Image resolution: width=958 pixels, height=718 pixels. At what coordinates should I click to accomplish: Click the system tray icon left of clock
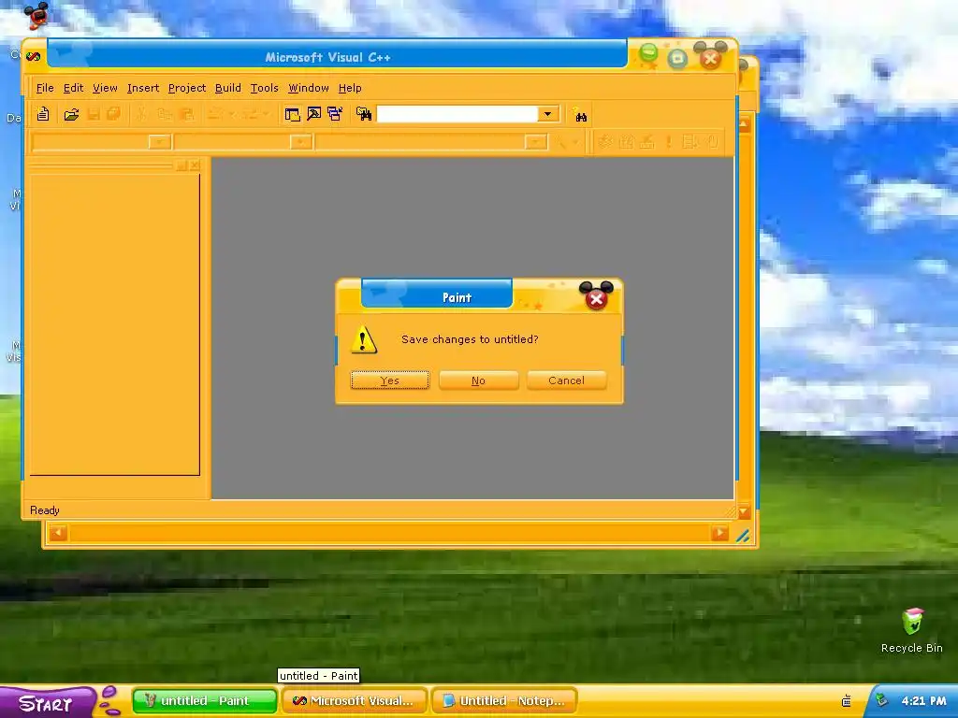846,701
